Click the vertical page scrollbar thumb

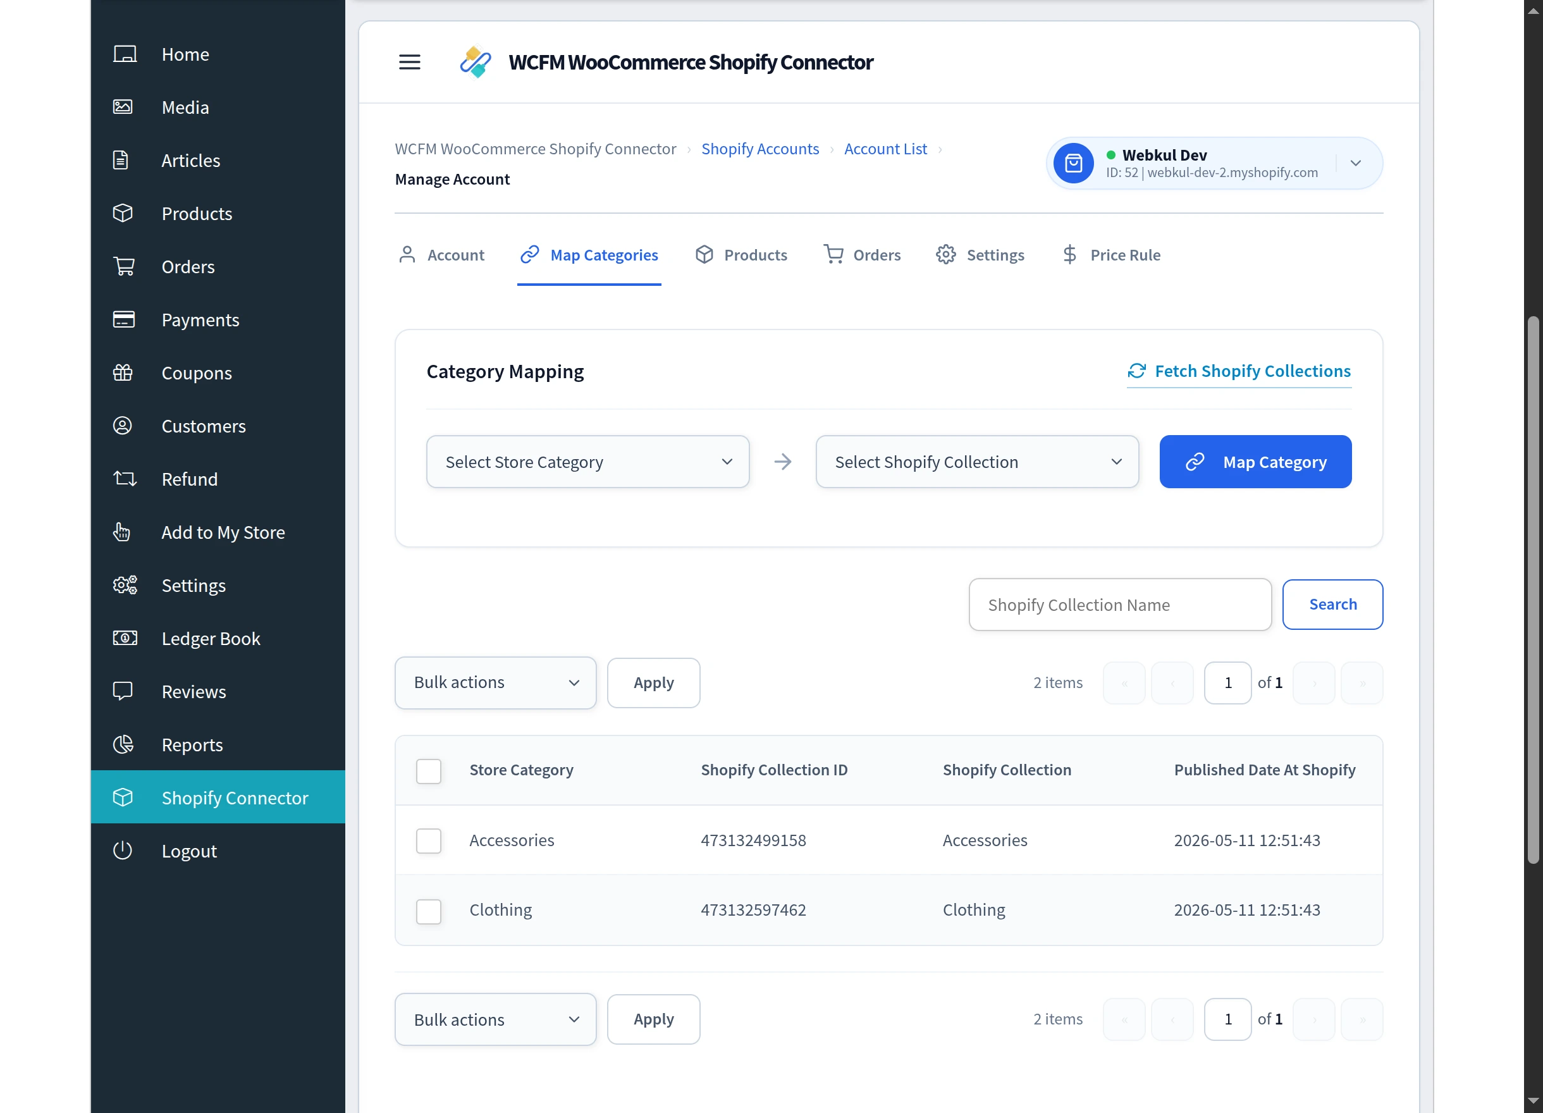(x=1533, y=590)
